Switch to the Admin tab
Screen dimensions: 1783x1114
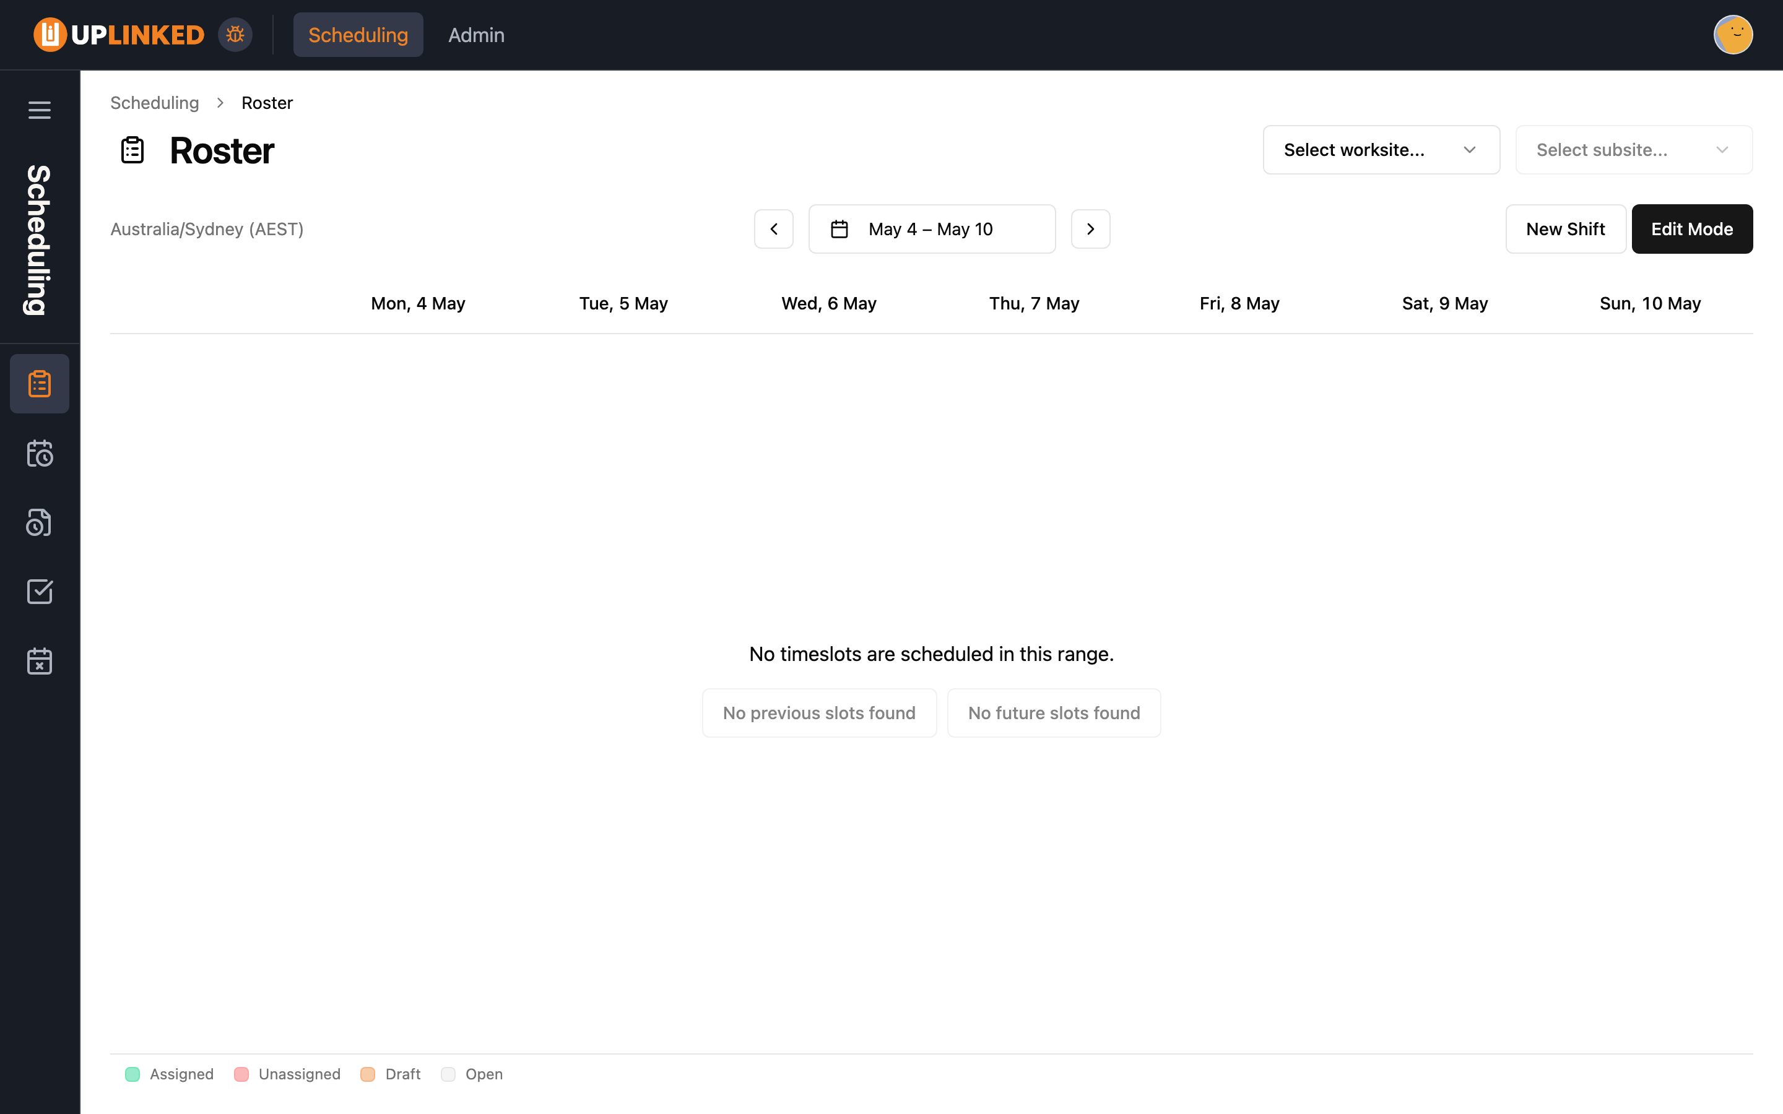476,35
